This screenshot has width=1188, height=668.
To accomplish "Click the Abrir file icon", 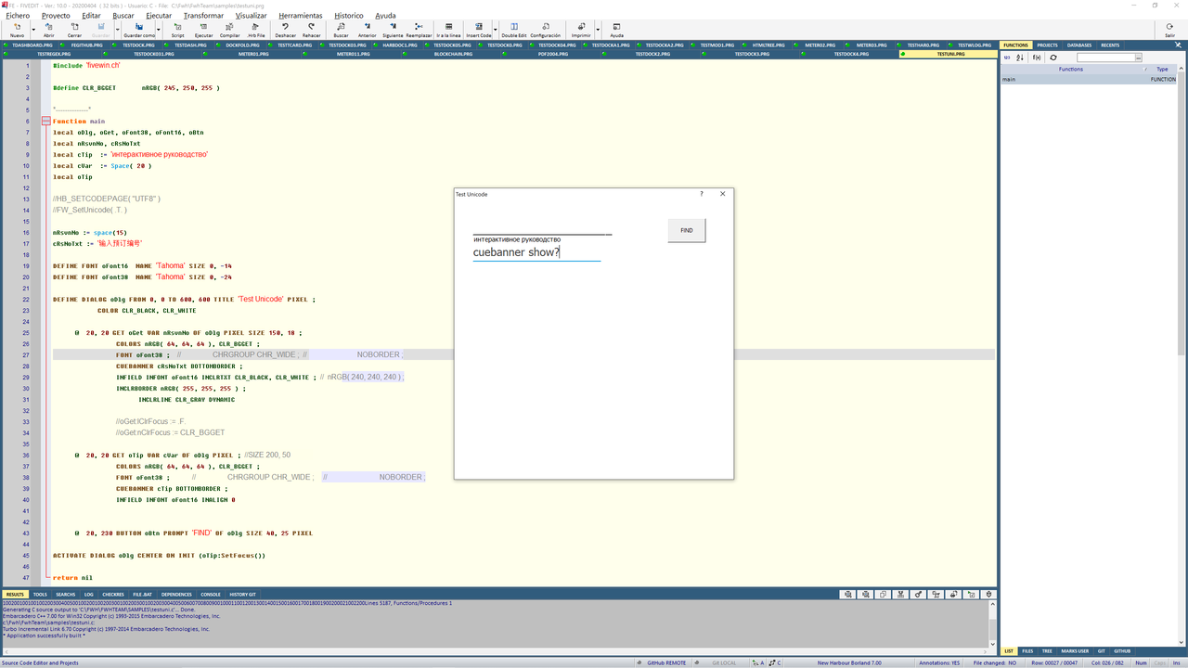I will tap(48, 29).
